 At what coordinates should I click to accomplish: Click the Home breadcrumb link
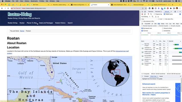[x=22, y=31]
